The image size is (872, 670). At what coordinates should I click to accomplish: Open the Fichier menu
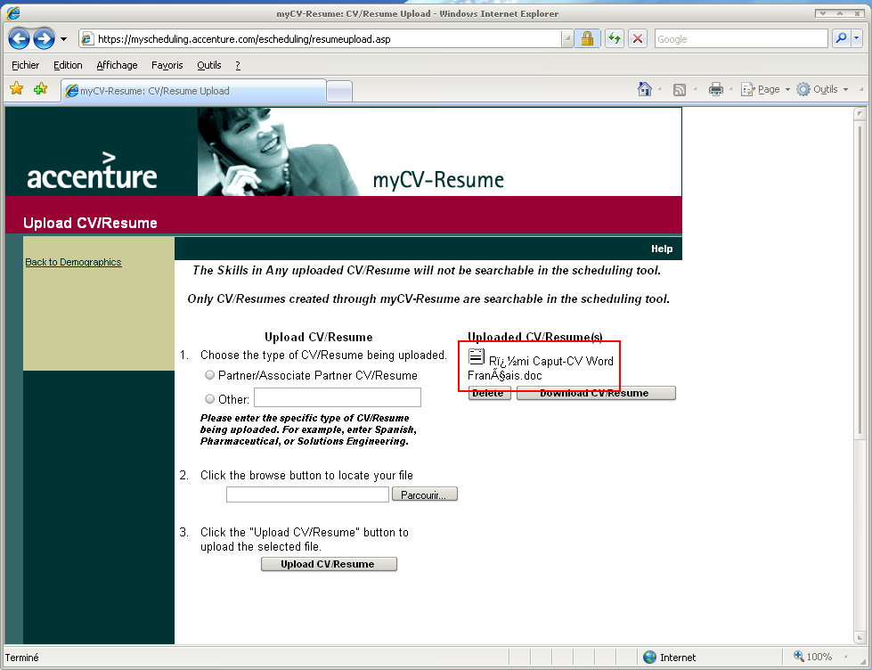[26, 65]
